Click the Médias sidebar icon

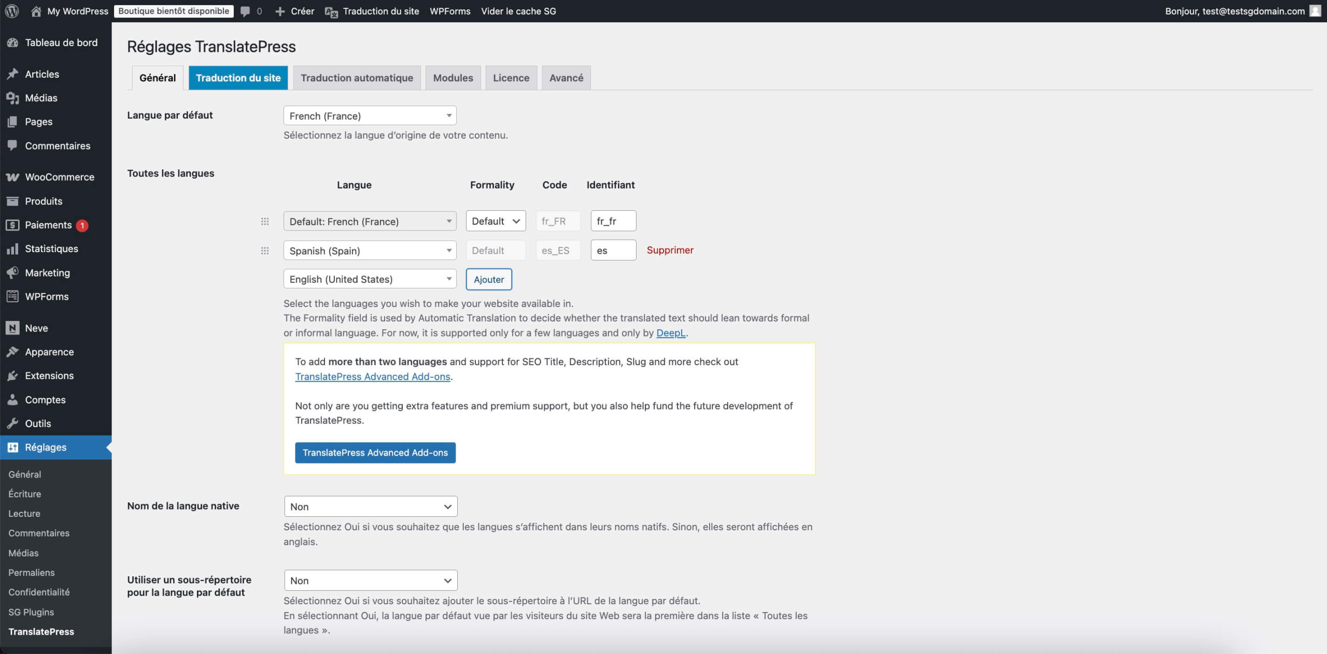click(12, 98)
